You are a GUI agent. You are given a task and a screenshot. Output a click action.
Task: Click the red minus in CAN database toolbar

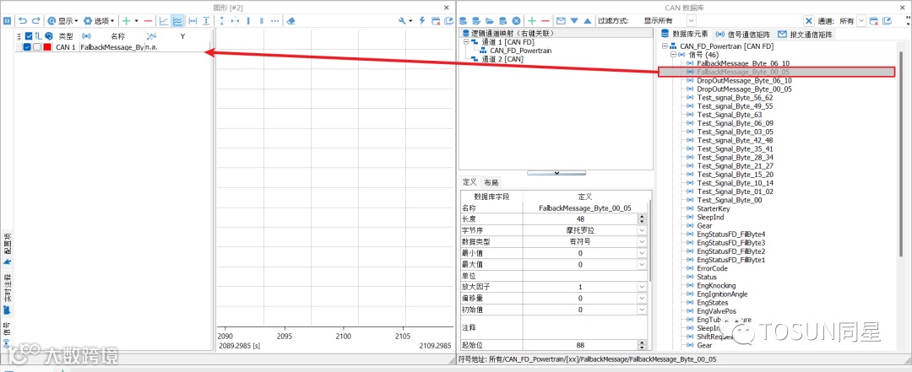pyautogui.click(x=545, y=20)
